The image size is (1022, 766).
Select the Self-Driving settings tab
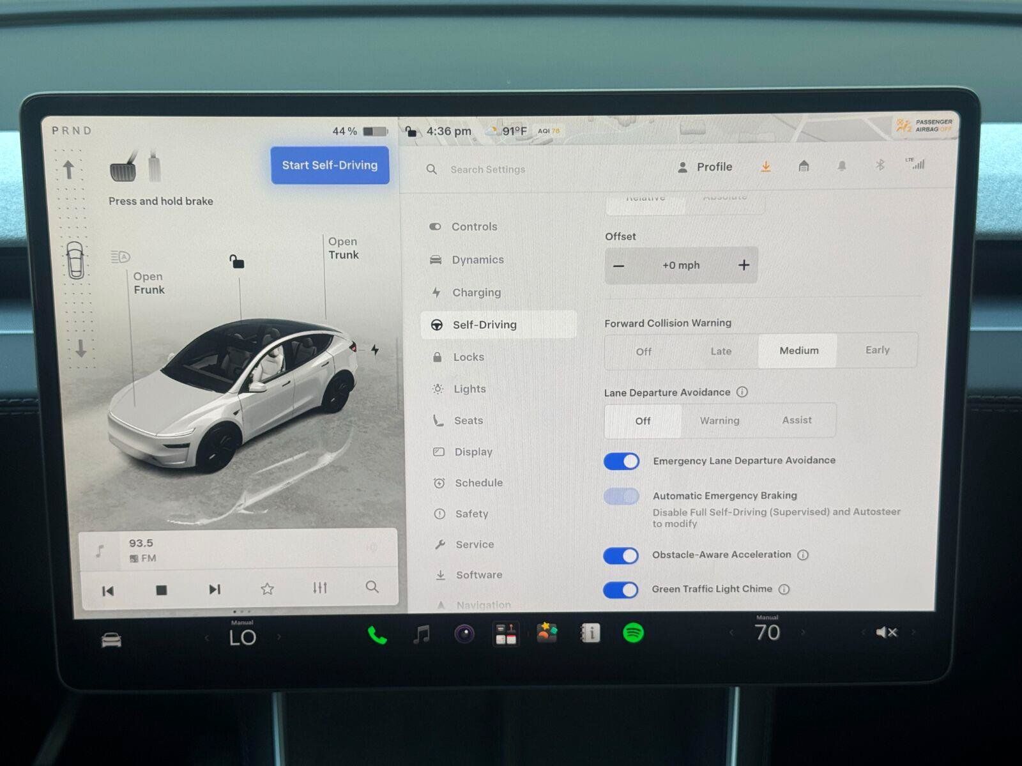point(498,325)
